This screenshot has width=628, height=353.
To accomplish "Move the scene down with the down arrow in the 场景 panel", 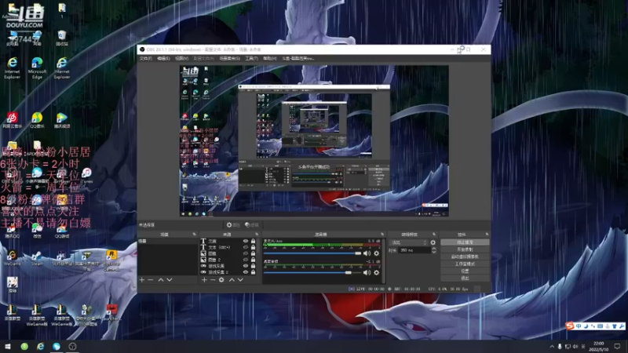I will pyautogui.click(x=170, y=280).
